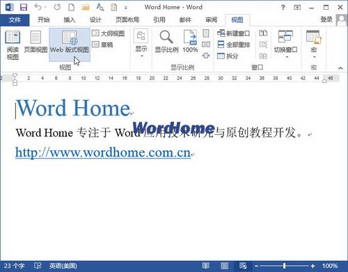Undo the last action

(38, 7)
